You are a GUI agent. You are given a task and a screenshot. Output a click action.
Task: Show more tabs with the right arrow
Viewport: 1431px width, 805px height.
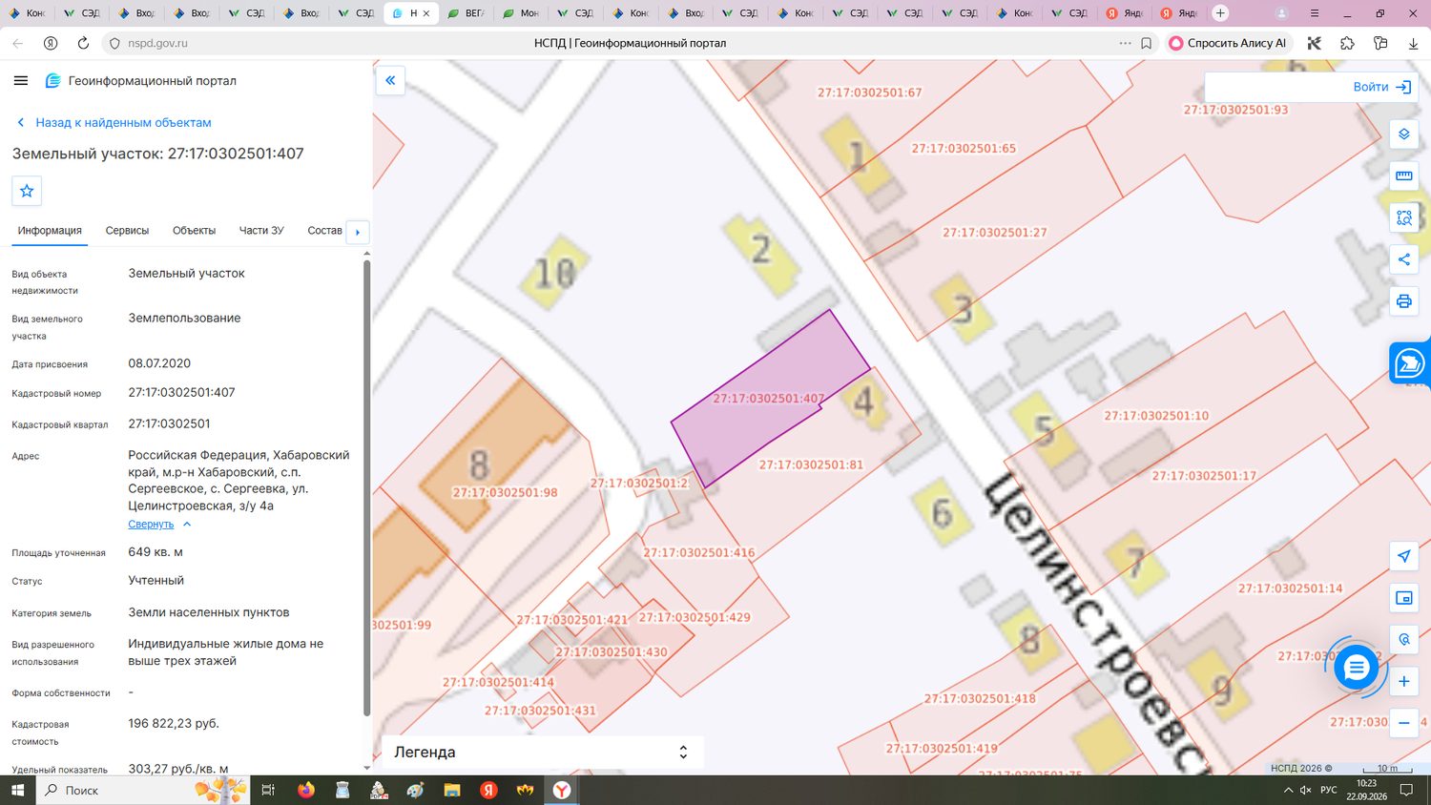[358, 232]
